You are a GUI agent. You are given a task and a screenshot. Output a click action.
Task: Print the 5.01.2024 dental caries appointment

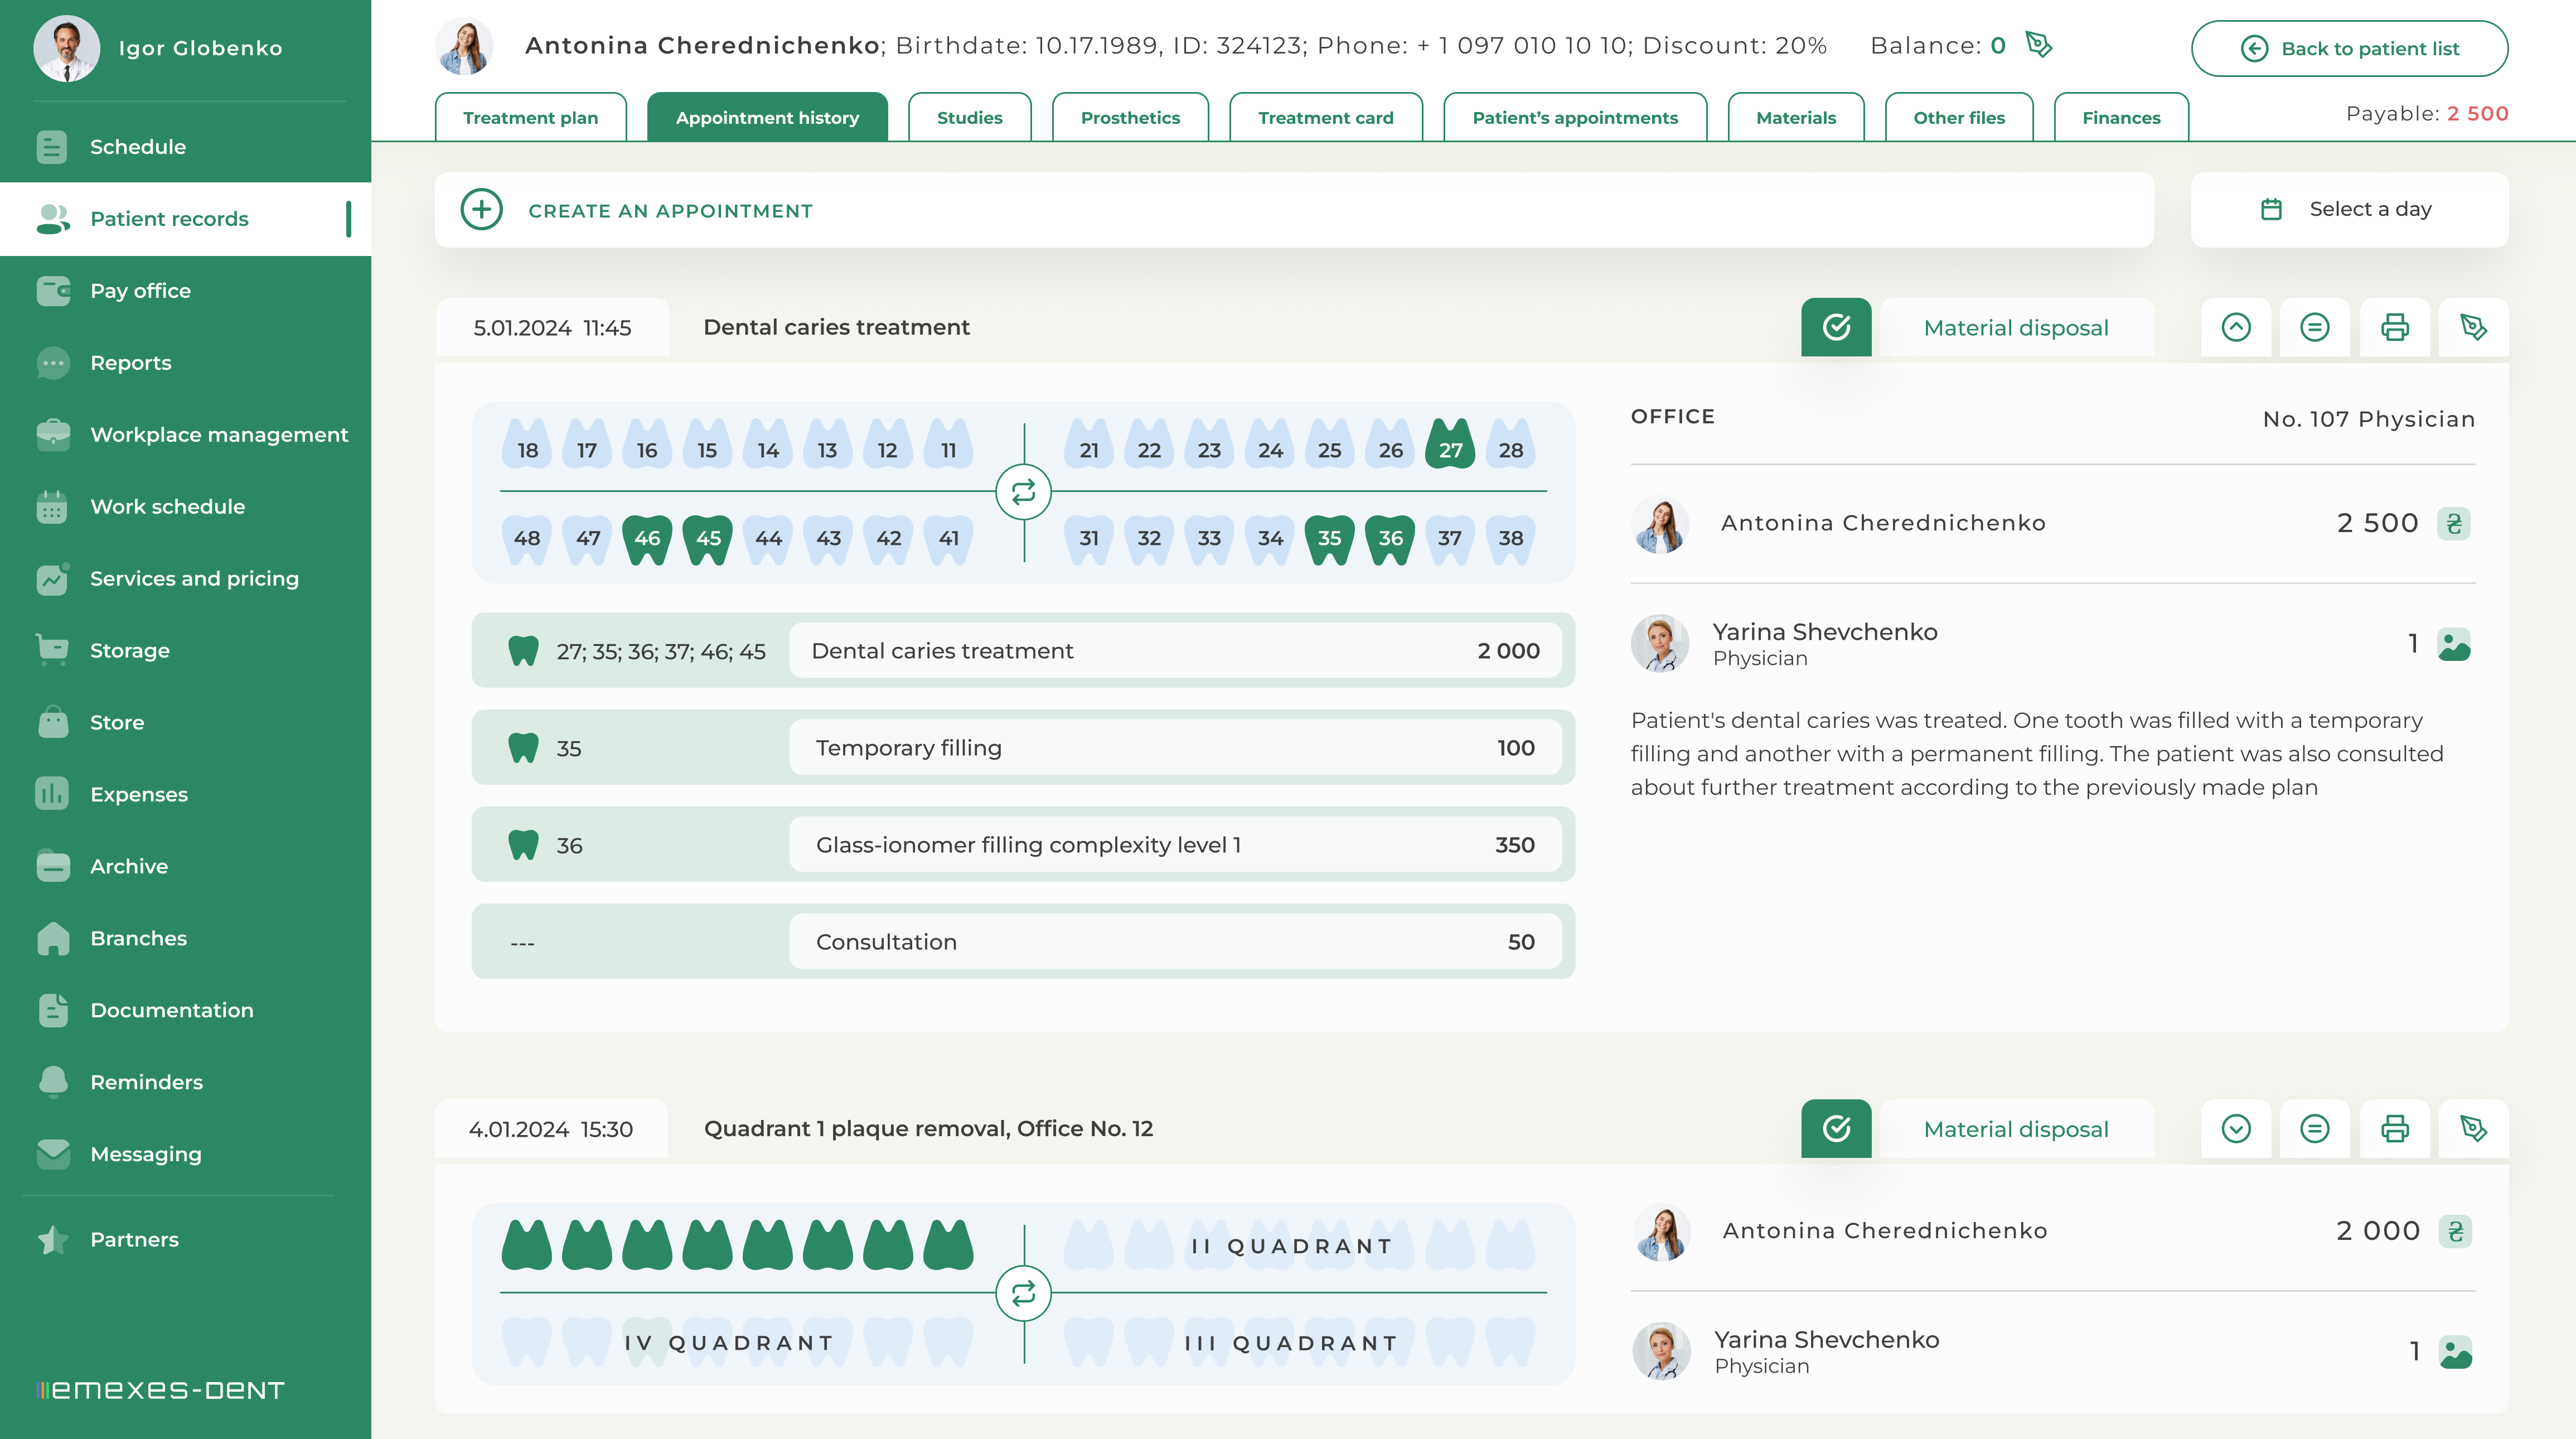[x=2394, y=327]
